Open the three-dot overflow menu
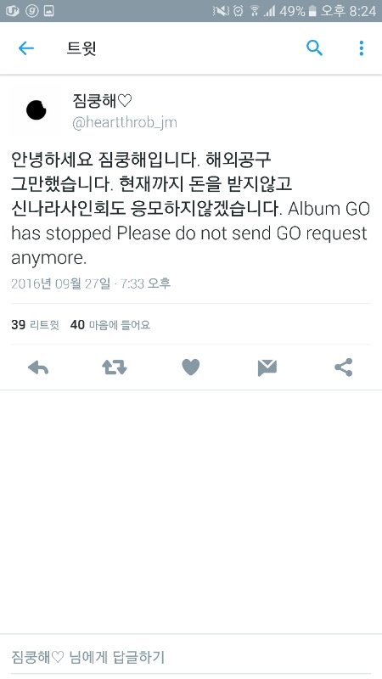This screenshot has height=679, width=382. point(362,48)
